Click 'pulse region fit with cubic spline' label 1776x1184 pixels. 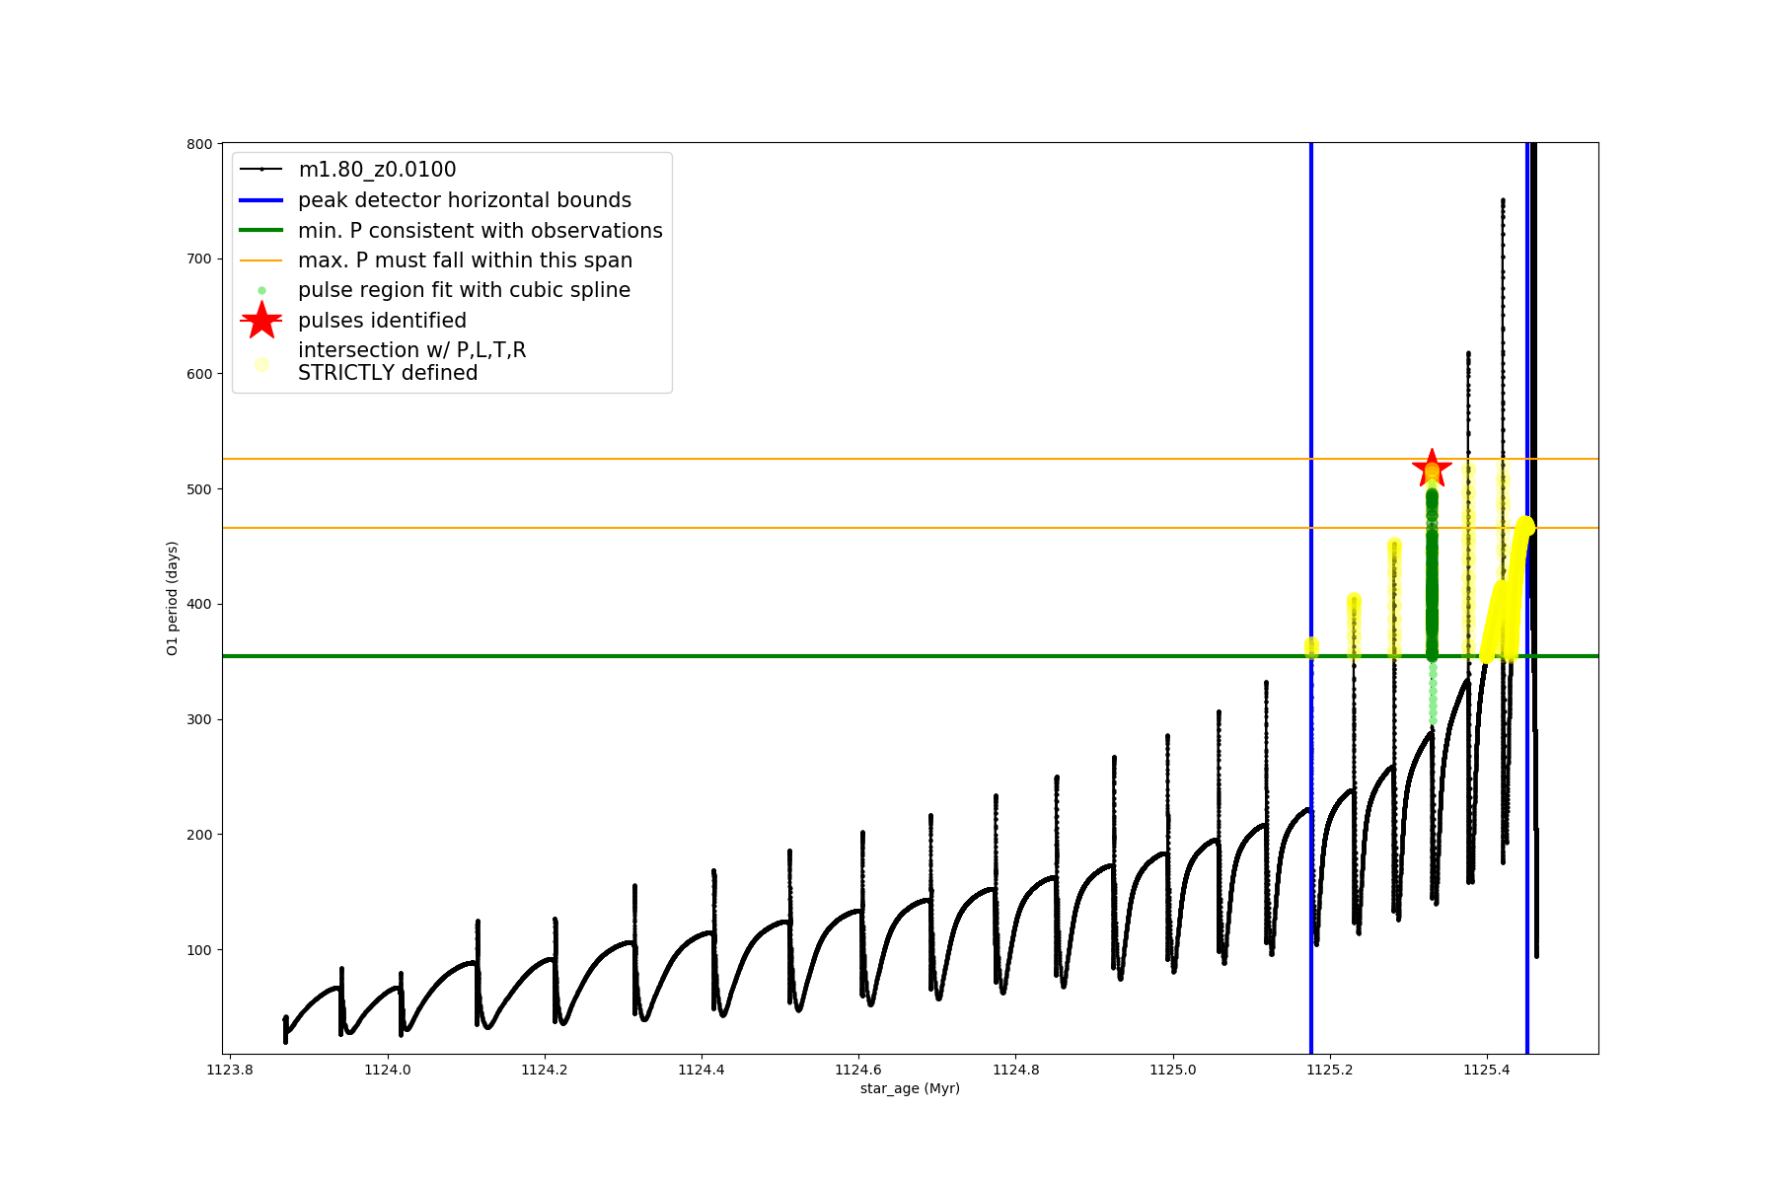(464, 290)
